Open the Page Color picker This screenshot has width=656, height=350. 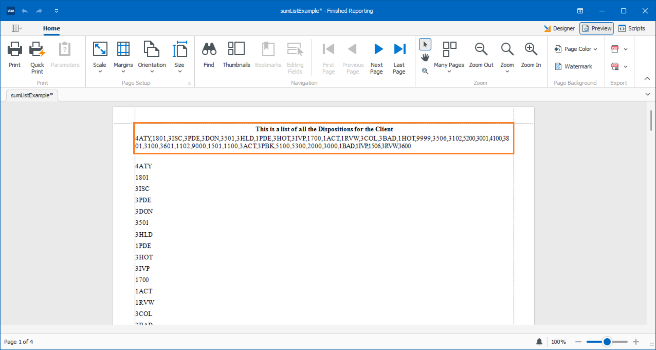576,49
